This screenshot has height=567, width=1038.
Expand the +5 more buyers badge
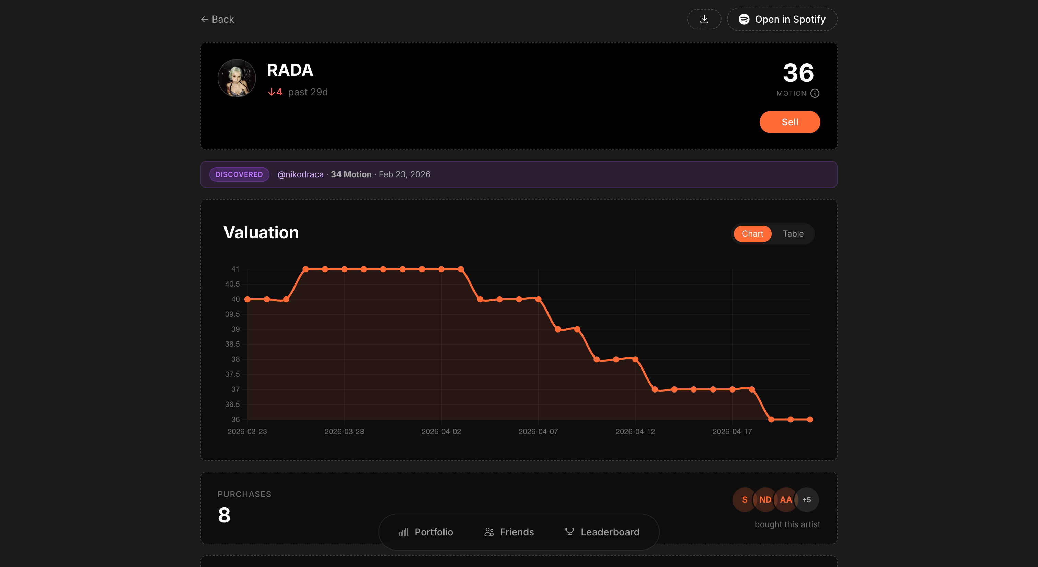click(806, 499)
